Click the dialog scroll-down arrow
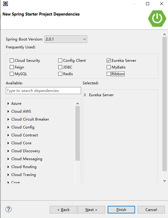 point(165,181)
